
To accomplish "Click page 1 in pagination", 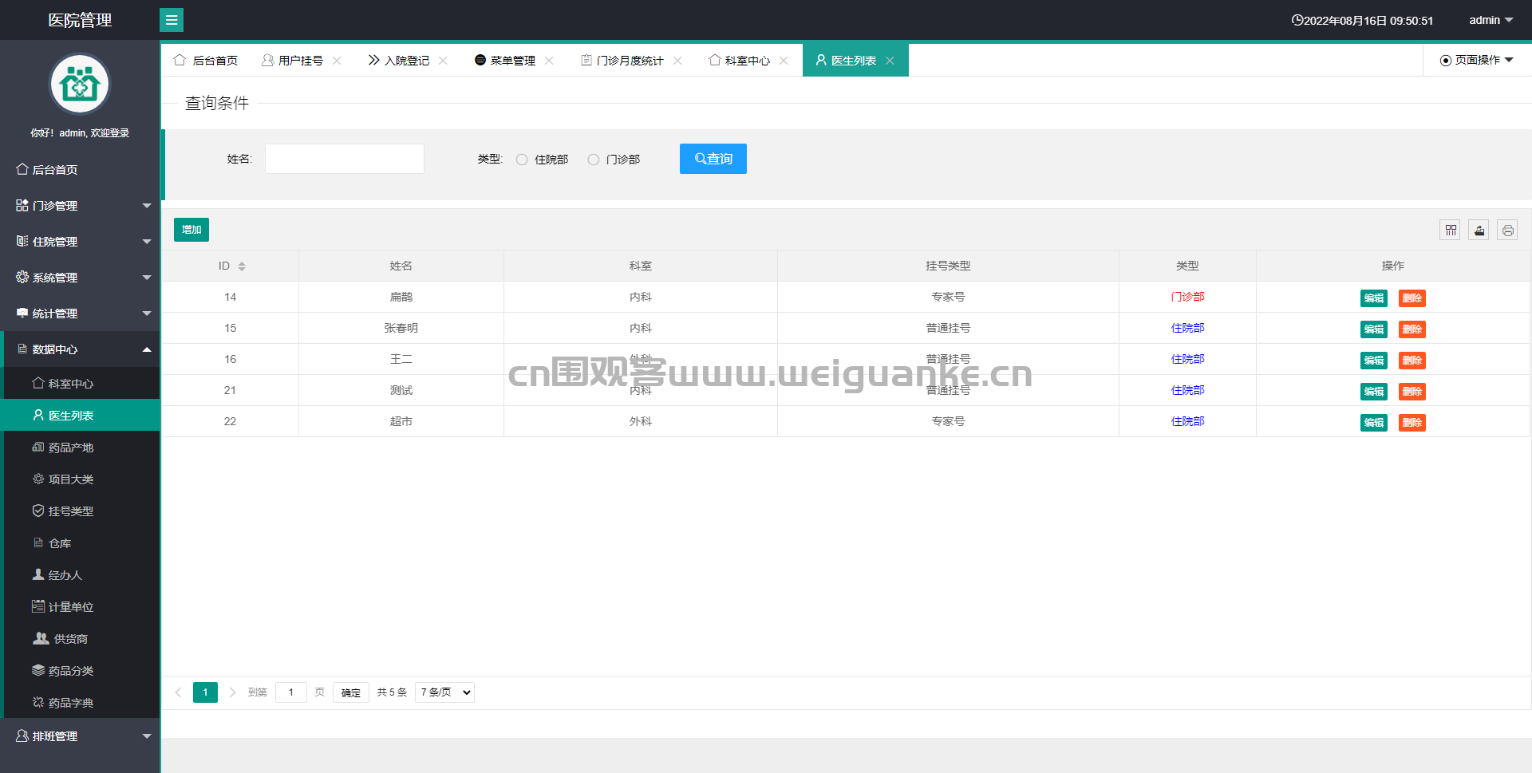I will point(205,692).
